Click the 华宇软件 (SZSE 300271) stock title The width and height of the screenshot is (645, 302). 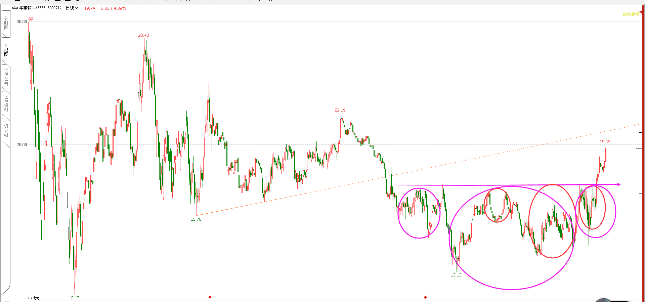coord(40,8)
